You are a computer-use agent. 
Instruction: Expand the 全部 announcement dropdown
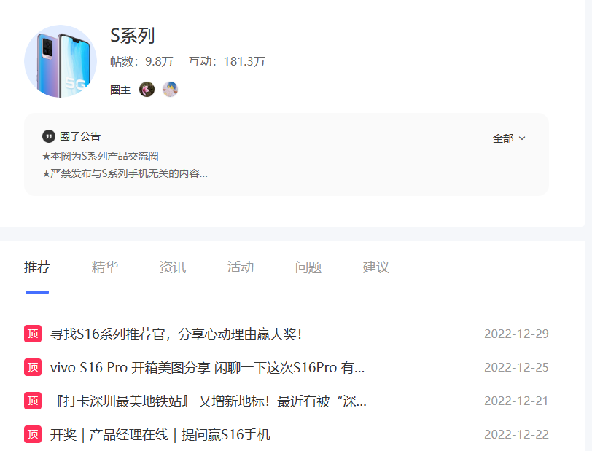tap(509, 138)
